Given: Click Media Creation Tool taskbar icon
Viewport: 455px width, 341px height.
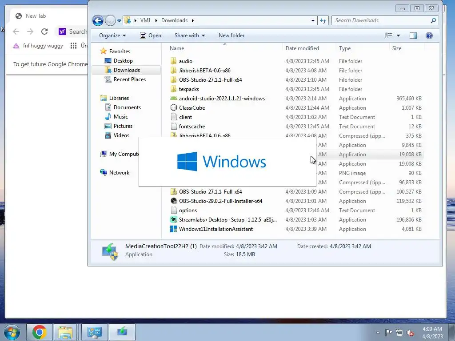Looking at the screenshot, I should (x=122, y=332).
